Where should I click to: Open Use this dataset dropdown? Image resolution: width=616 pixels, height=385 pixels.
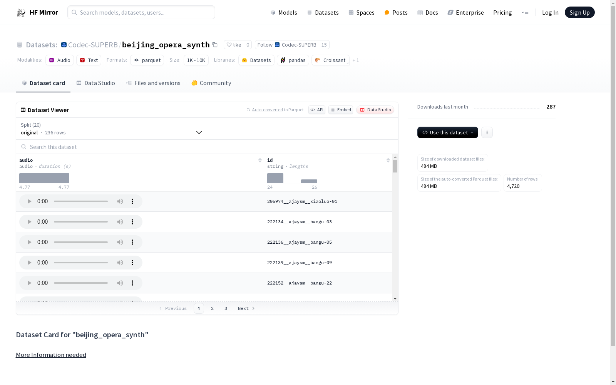(x=448, y=132)
